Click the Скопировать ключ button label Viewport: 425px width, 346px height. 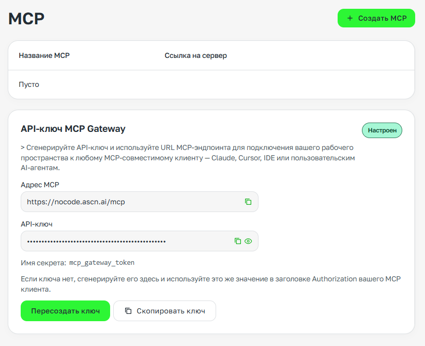[x=171, y=311]
